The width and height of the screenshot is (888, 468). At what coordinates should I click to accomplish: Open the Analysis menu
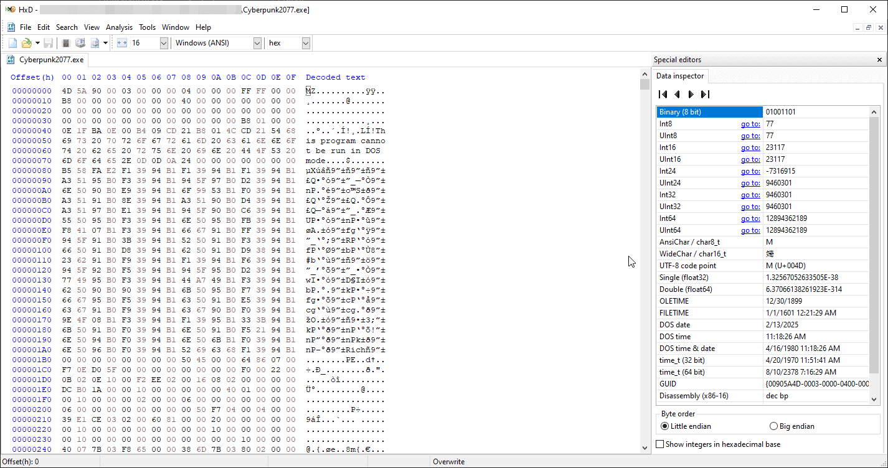point(119,27)
